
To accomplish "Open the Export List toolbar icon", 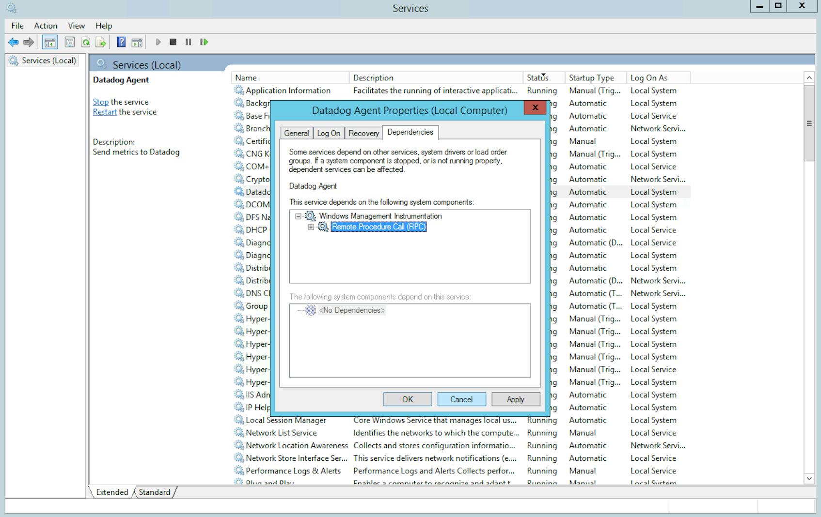I will 102,42.
